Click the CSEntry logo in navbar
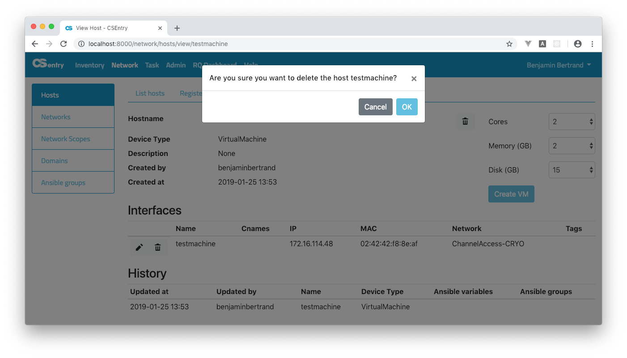The height and width of the screenshot is (358, 627). click(48, 64)
